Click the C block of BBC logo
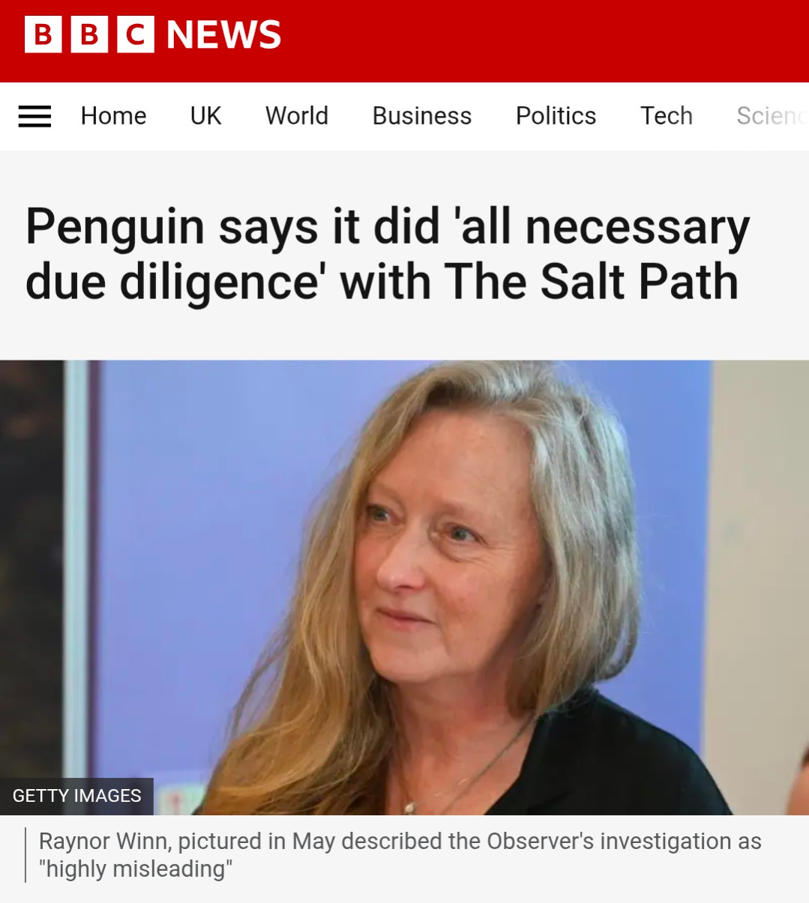809x903 pixels. 136,34
